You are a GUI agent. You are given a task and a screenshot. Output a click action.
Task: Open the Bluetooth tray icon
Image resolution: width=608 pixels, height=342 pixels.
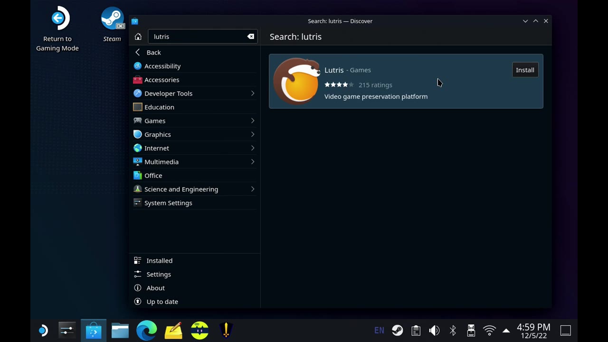[453, 330]
